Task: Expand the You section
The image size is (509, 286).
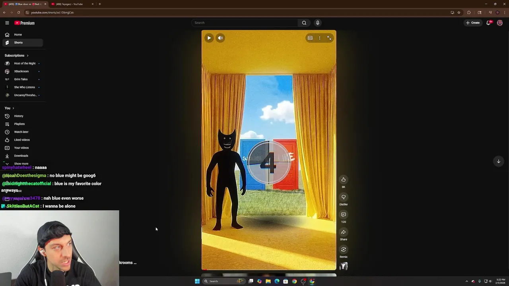Action: [x=9, y=108]
